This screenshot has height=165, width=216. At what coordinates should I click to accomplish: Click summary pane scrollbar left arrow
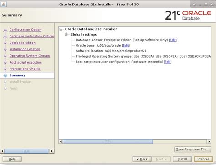[x=61, y=142]
